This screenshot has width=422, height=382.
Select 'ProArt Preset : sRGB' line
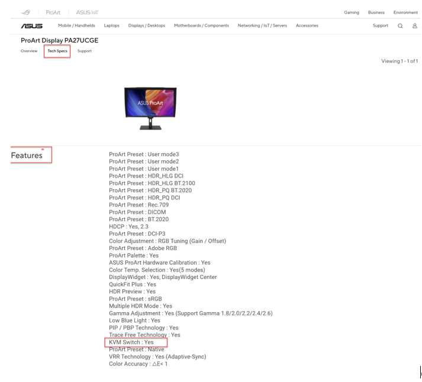pyautogui.click(x=136, y=299)
